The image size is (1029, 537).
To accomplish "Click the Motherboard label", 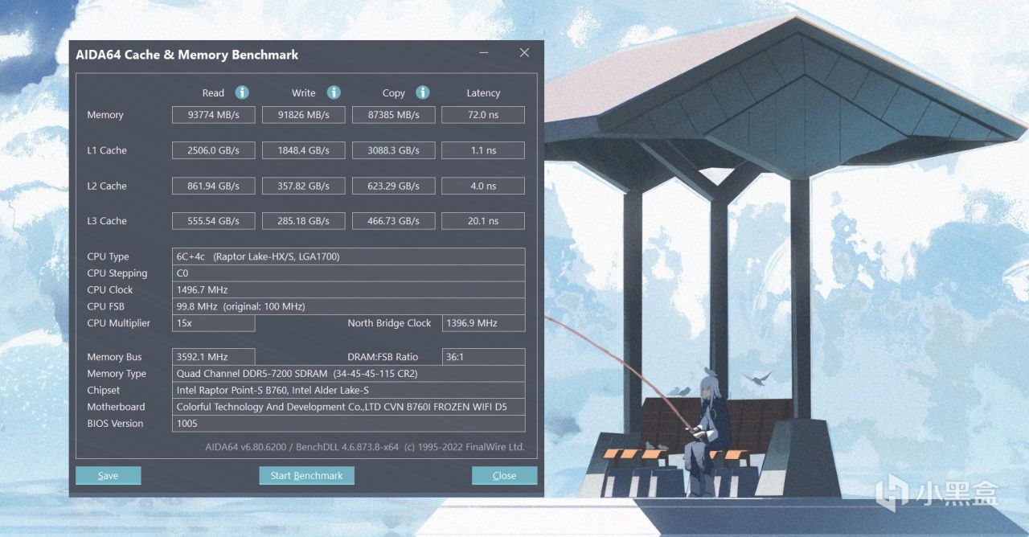I will (x=116, y=407).
